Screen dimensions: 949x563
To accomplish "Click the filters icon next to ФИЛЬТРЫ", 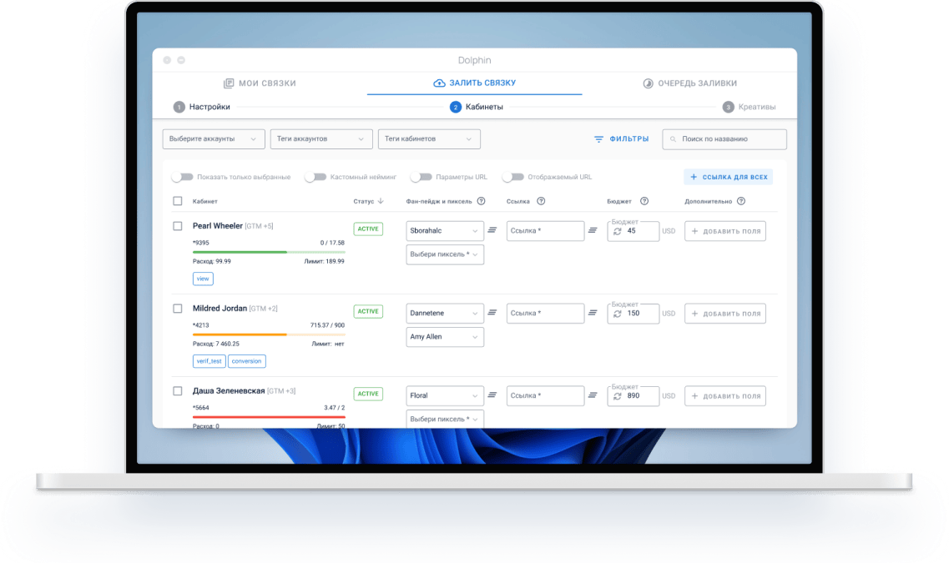I will pyautogui.click(x=598, y=139).
